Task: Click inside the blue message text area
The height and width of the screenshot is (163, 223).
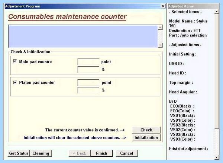Action: point(83,36)
